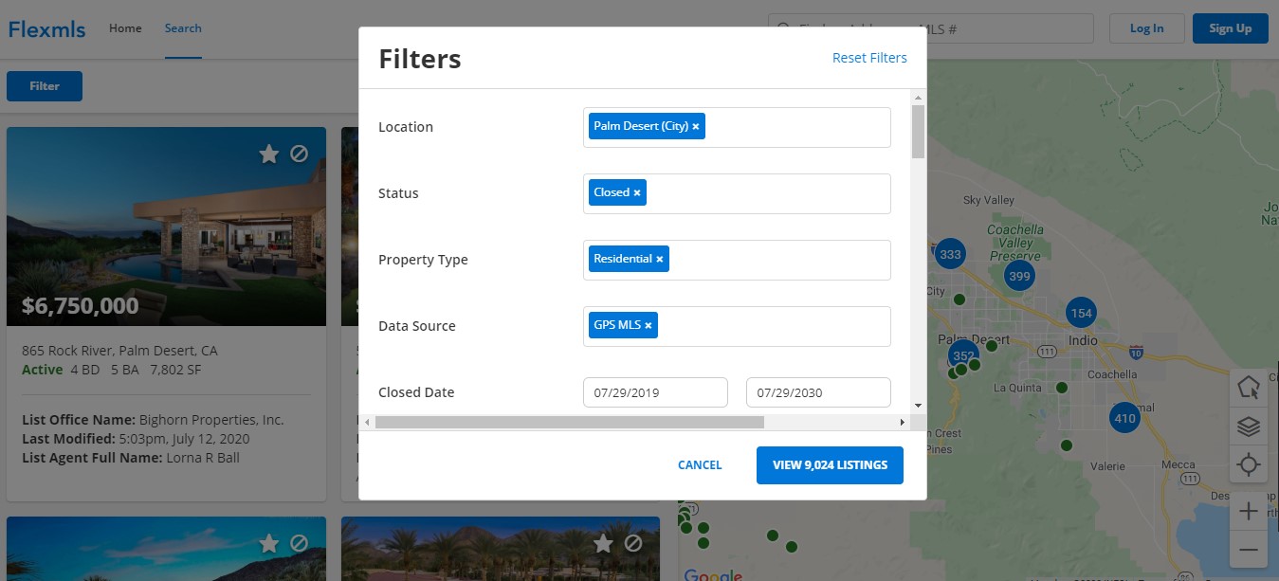Click the Closed Date end field
1279x581 pixels.
[818, 392]
